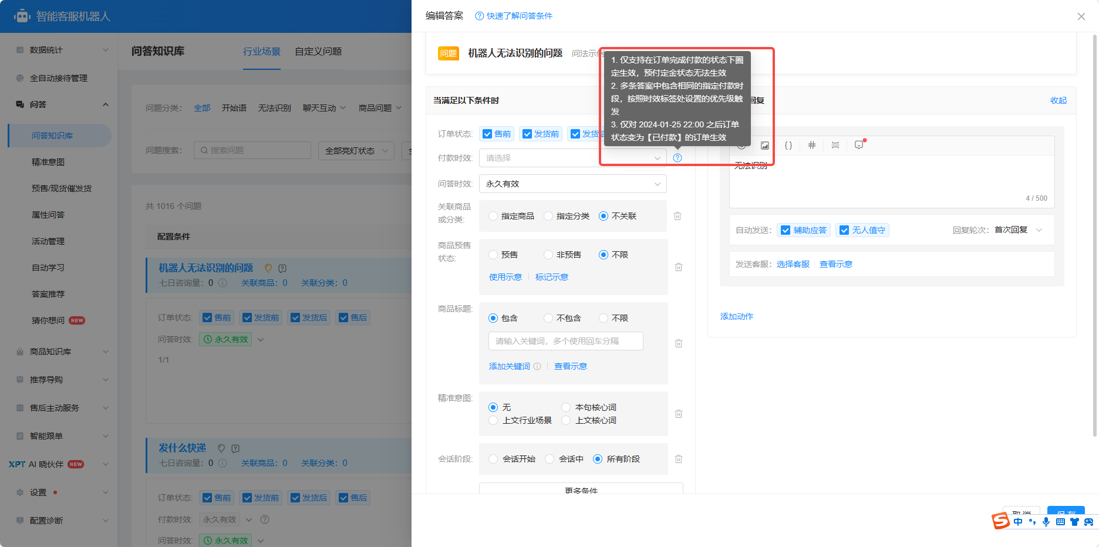Toggle the 无人值守 auto-send checkbox
1099x547 pixels.
tap(844, 230)
